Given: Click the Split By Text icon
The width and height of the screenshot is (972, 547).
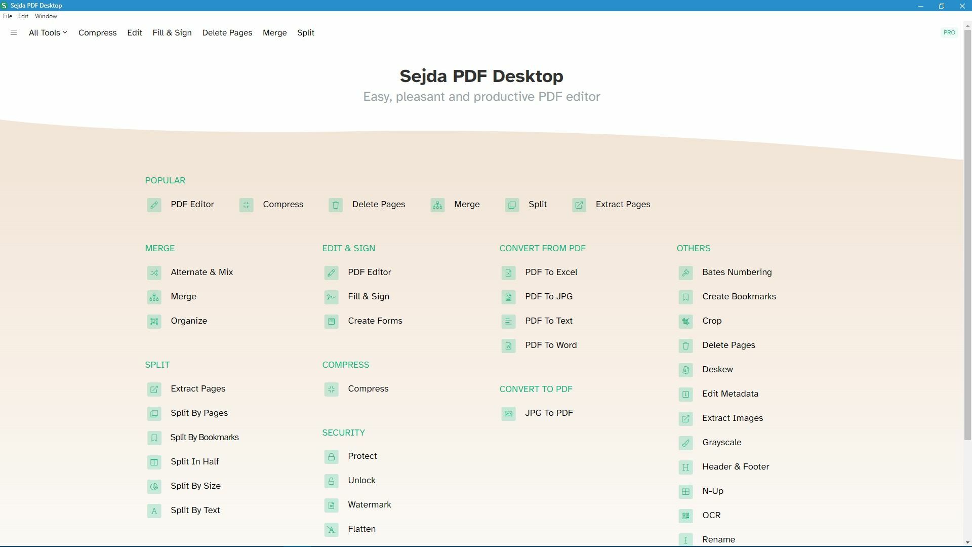Looking at the screenshot, I should [x=154, y=511].
